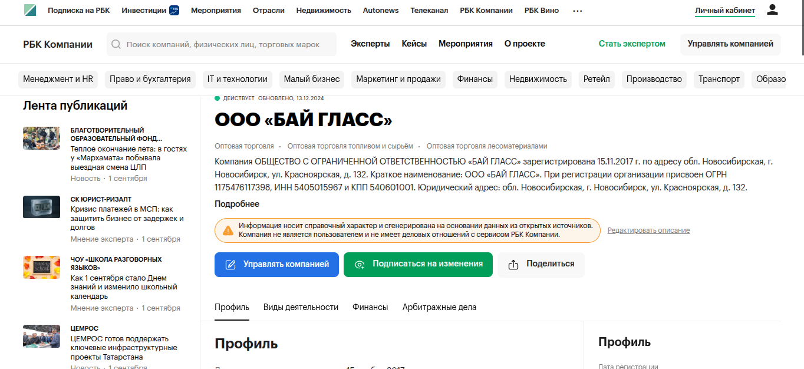
Task: Open Эксперты page
Action: point(370,44)
